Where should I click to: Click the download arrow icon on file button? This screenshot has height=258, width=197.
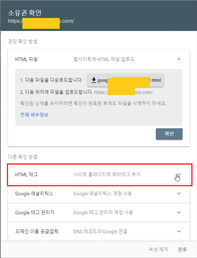[x=94, y=80]
